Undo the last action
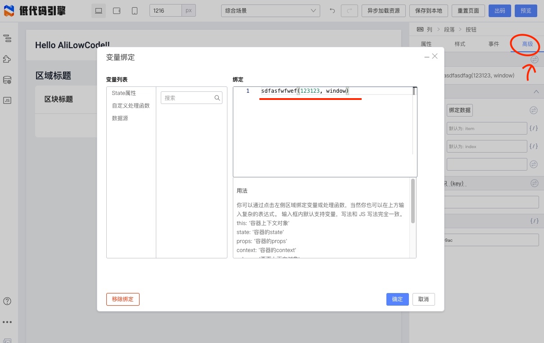The height and width of the screenshot is (343, 544). pyautogui.click(x=332, y=11)
